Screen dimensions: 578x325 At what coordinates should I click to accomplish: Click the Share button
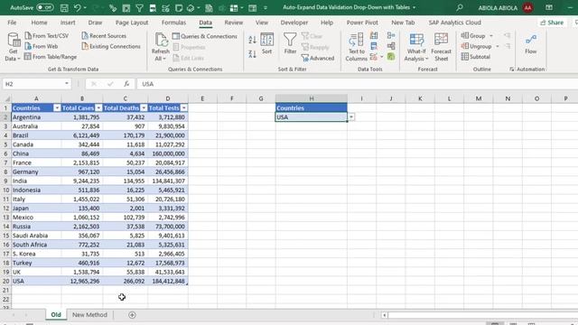pos(552,23)
